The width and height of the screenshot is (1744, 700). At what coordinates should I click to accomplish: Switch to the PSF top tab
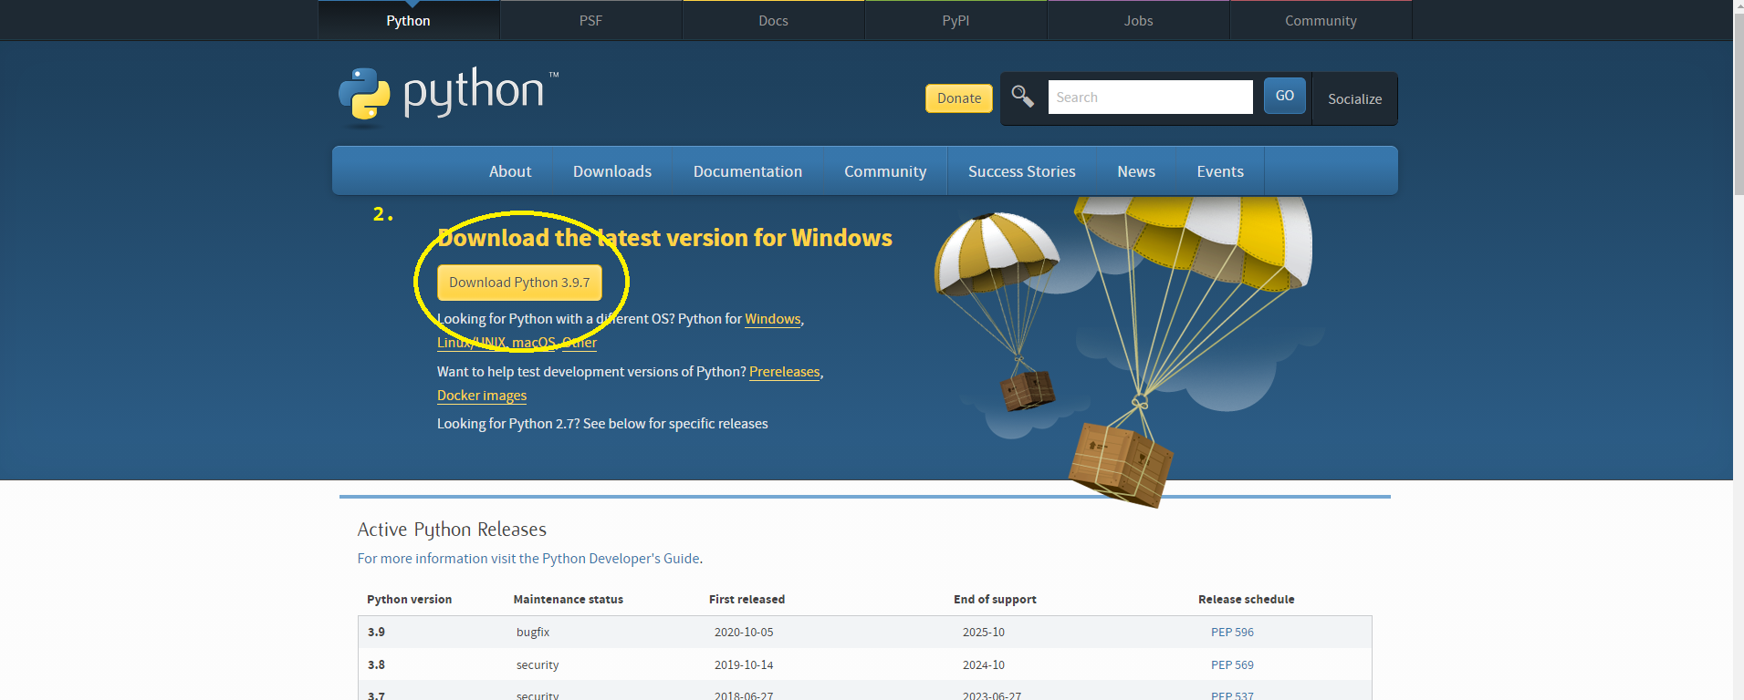[x=590, y=20]
